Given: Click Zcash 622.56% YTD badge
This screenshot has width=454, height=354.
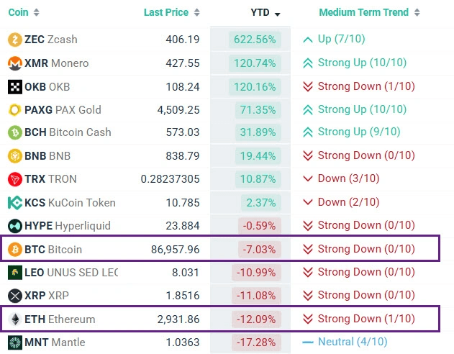Looking at the screenshot, I should pyautogui.click(x=254, y=40).
